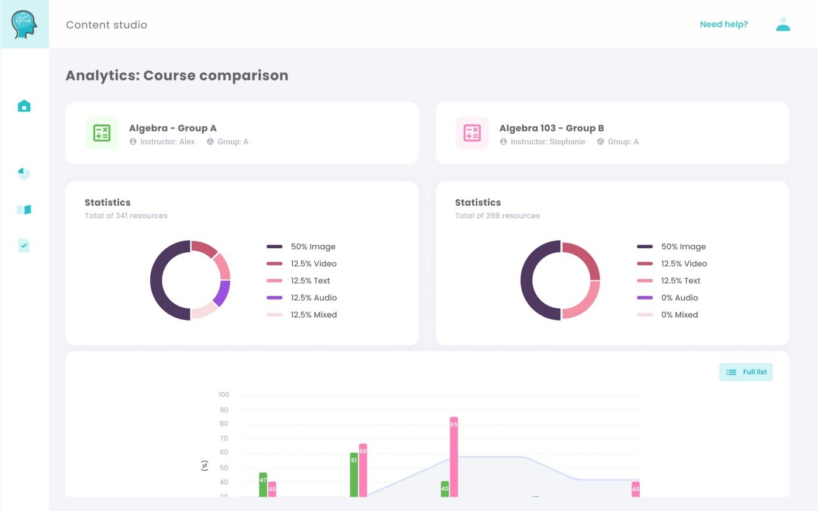
Task: Click the 12.5% Text legend in left statistics
Action: click(x=298, y=280)
